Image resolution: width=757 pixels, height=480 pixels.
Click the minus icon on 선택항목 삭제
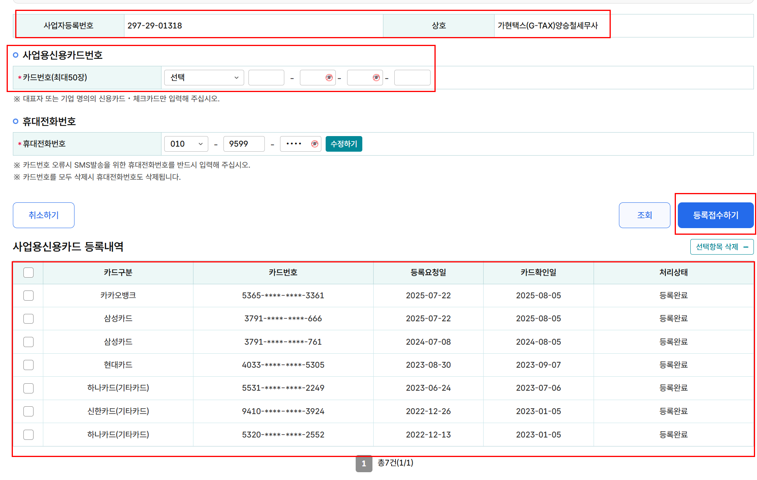(x=746, y=247)
